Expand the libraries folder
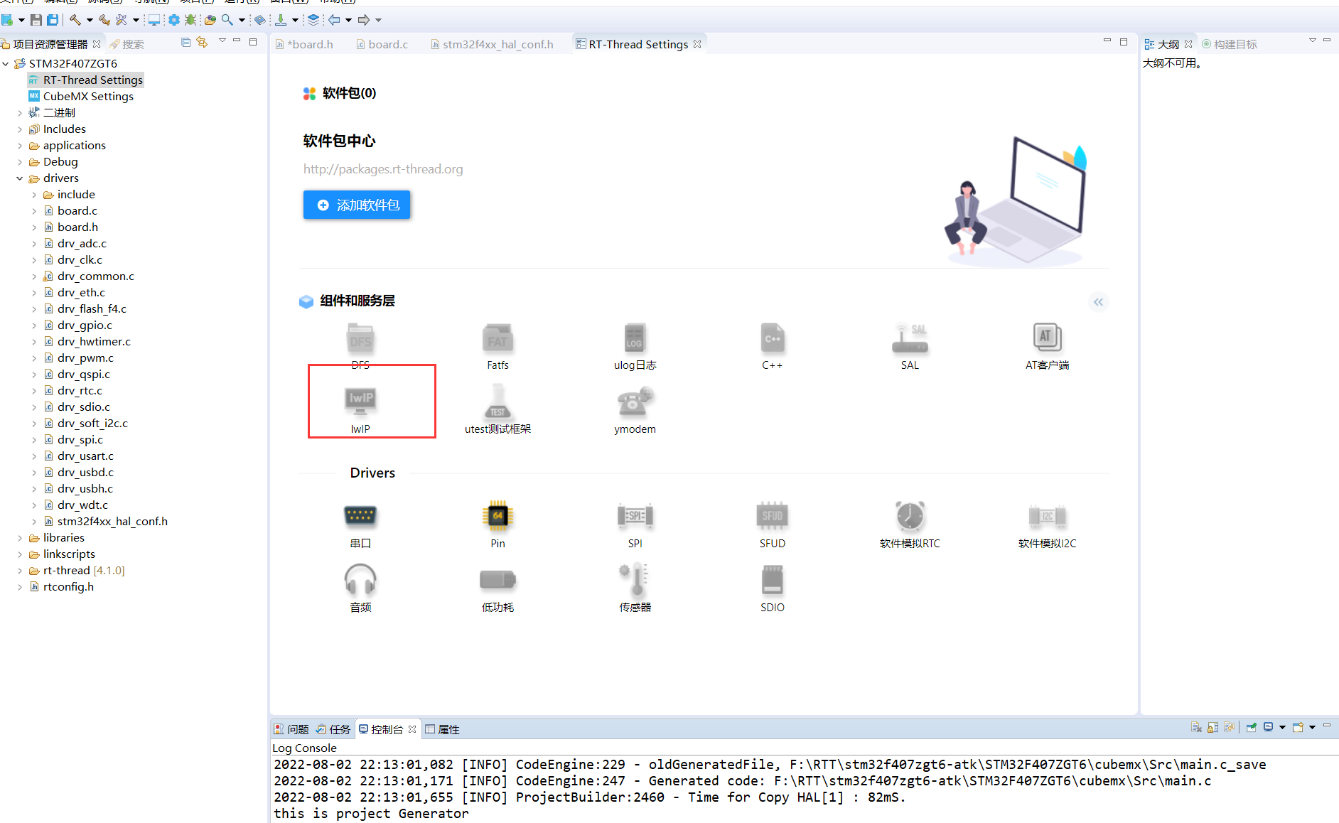 pos(20,538)
